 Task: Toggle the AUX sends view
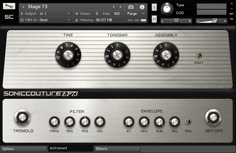232,14
